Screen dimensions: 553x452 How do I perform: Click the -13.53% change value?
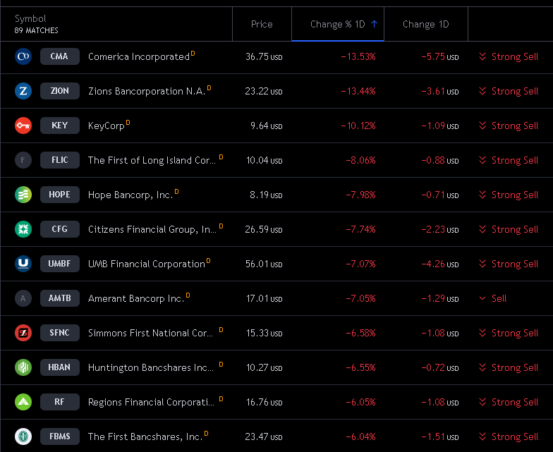pos(358,56)
